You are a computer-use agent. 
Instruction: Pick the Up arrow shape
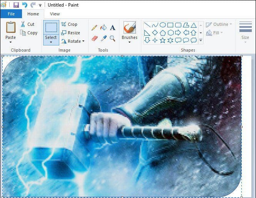[x=194, y=33]
